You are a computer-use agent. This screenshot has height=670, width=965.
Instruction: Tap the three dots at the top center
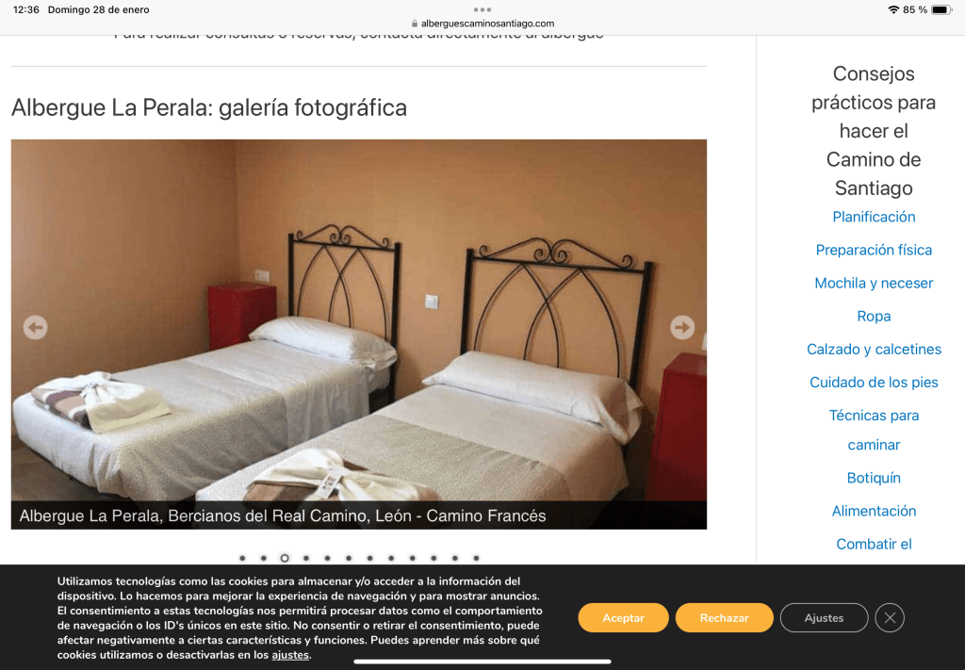[482, 9]
